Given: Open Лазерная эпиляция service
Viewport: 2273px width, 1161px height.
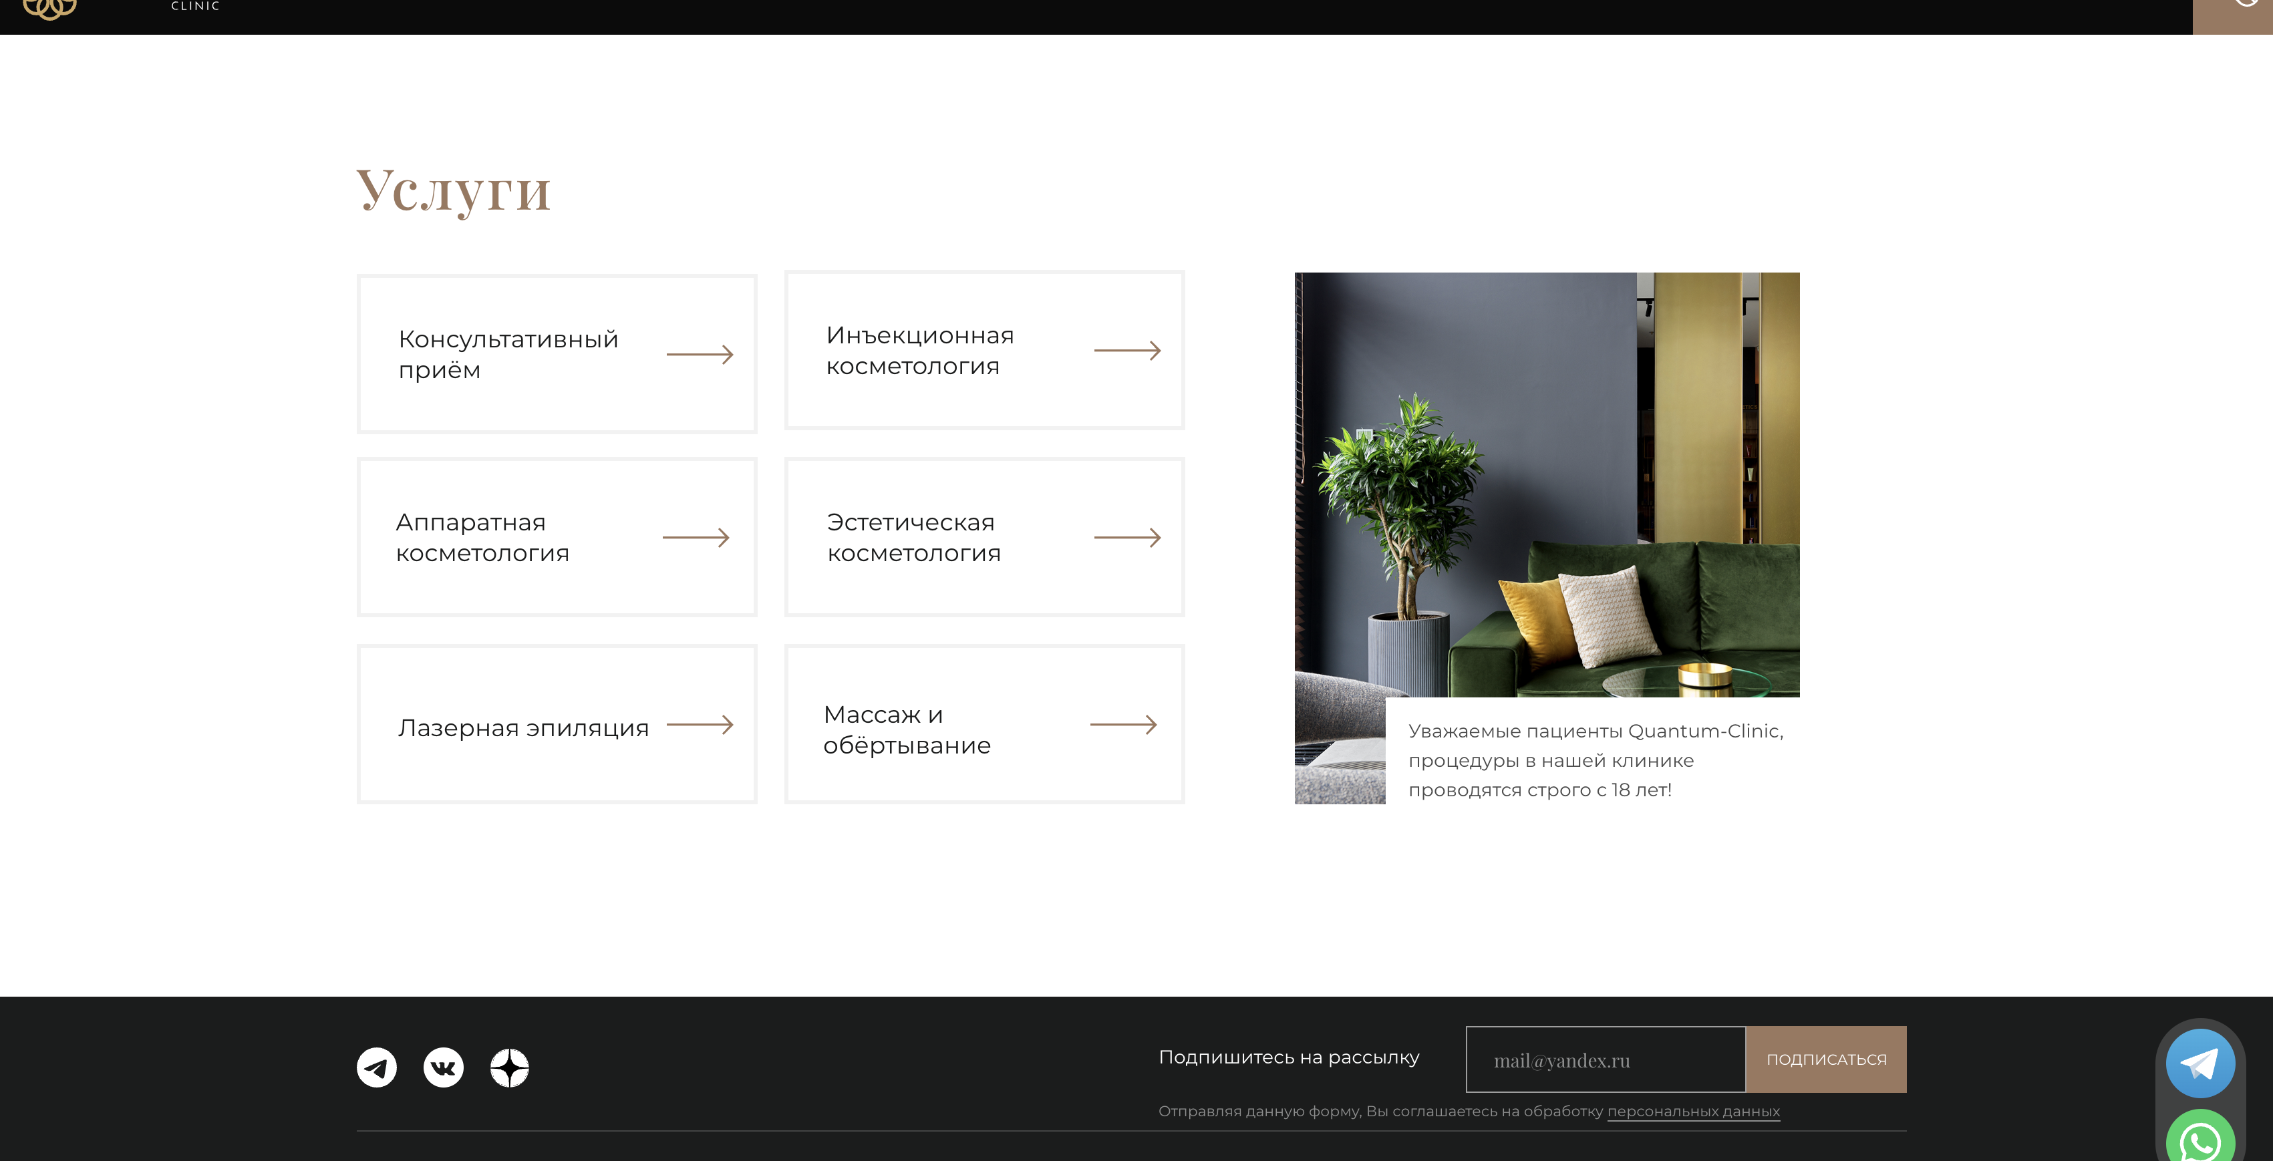Looking at the screenshot, I should point(557,724).
